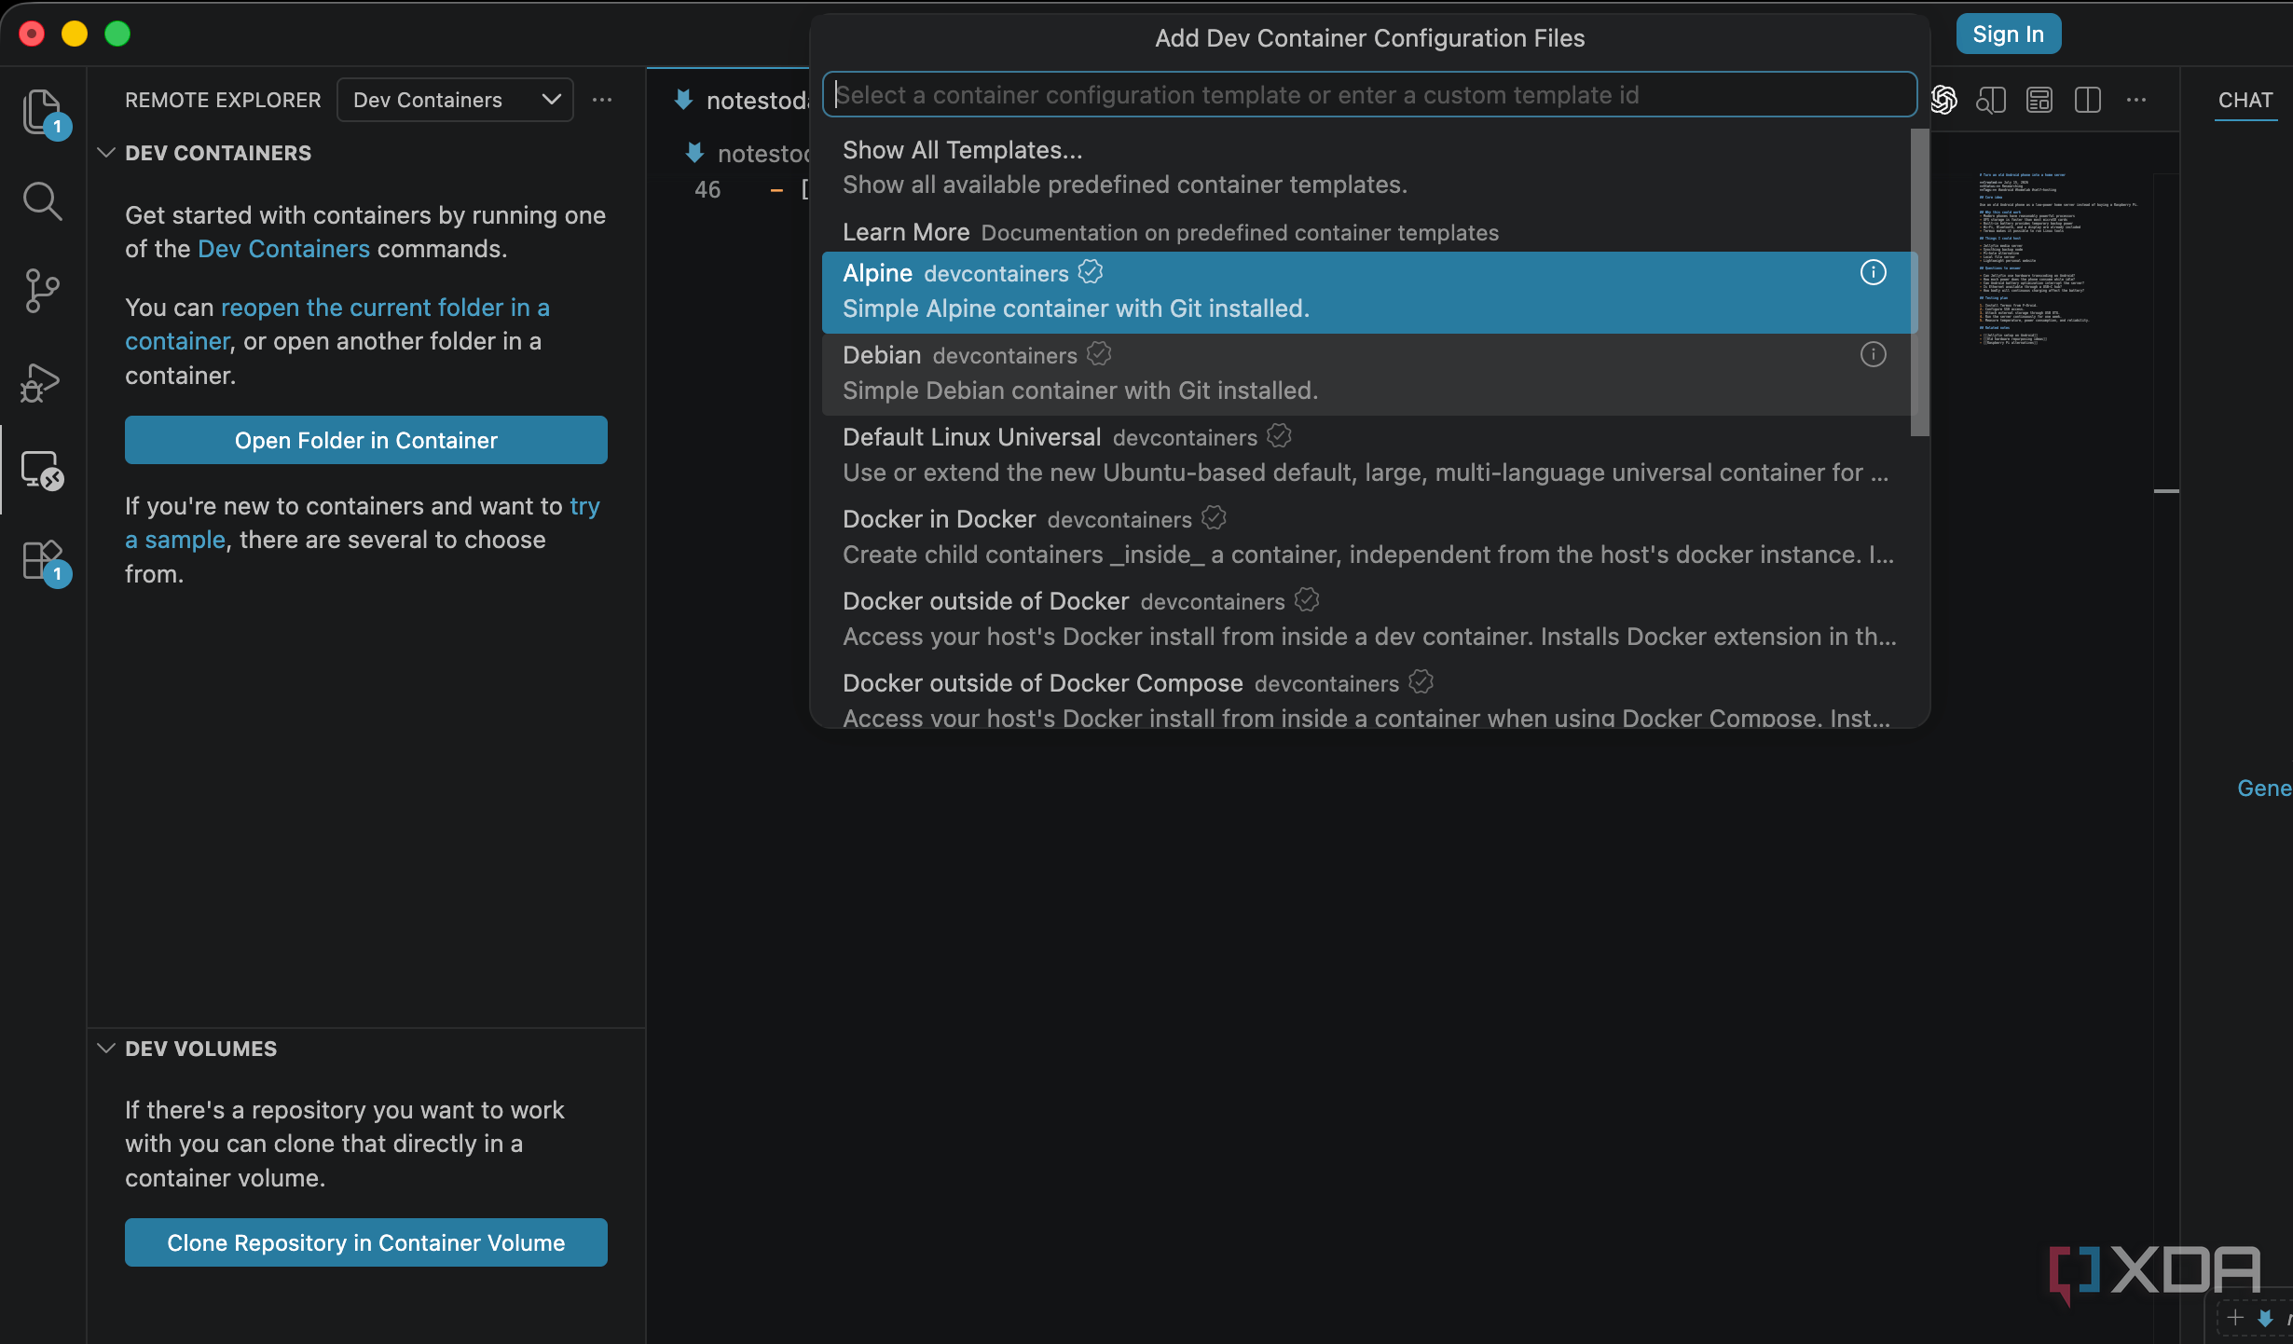2293x1344 pixels.
Task: Select the Alpine devcontainers template
Action: [1366, 292]
